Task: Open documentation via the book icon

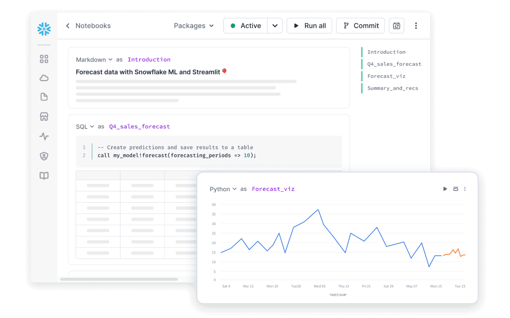Action: click(44, 175)
